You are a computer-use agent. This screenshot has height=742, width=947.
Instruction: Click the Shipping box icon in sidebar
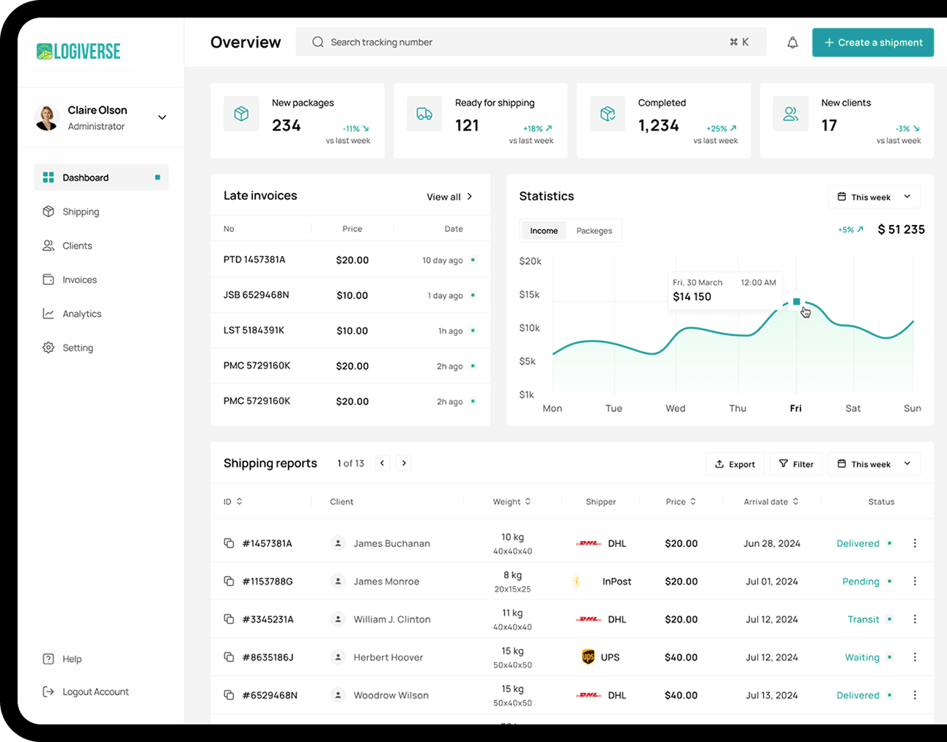(48, 212)
